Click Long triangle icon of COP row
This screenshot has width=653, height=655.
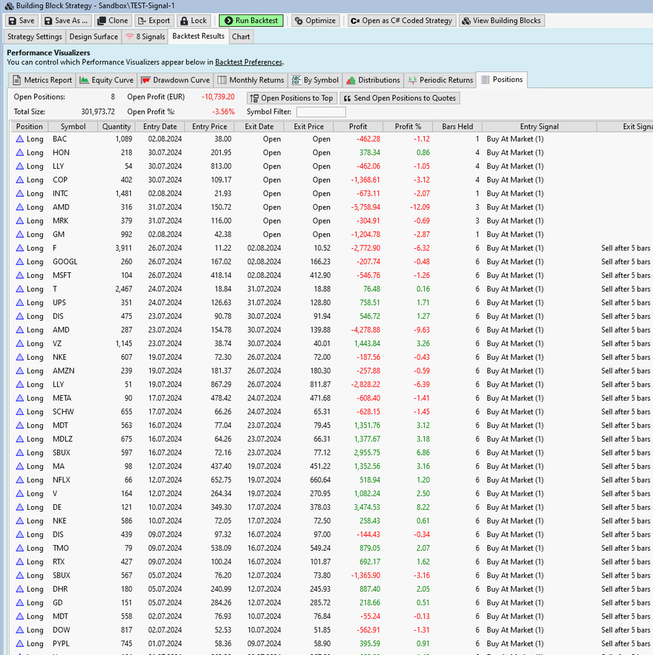click(x=20, y=180)
